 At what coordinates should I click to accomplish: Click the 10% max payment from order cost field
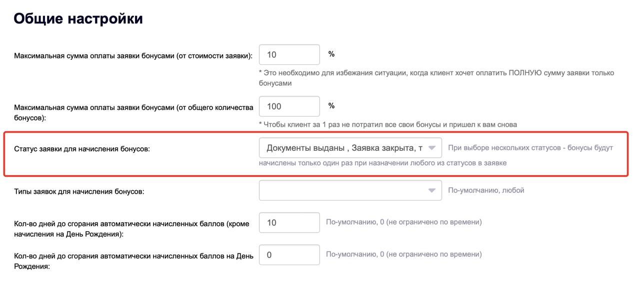click(289, 54)
